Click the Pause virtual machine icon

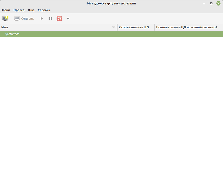[50, 18]
